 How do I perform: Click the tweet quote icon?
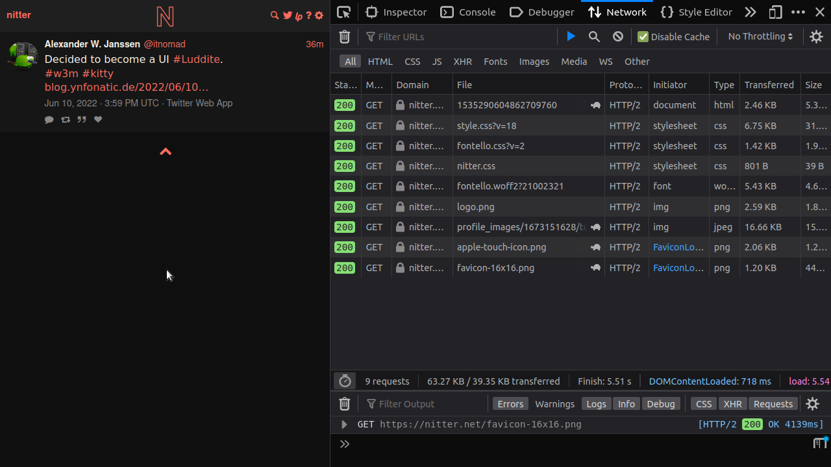82,119
